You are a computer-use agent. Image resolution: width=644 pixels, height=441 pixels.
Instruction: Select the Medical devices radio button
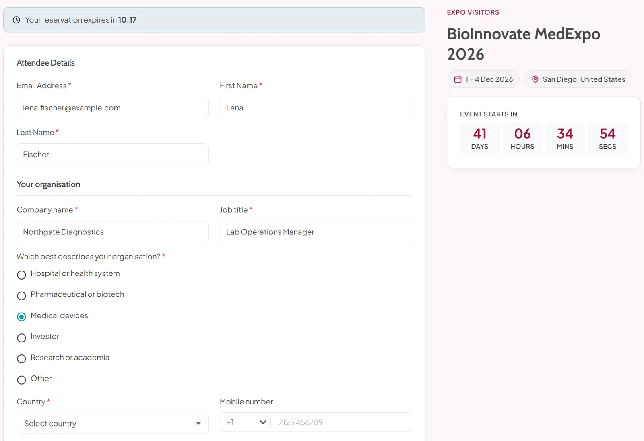coord(22,317)
